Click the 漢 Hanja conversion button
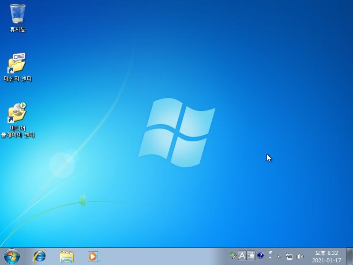 [x=251, y=256]
